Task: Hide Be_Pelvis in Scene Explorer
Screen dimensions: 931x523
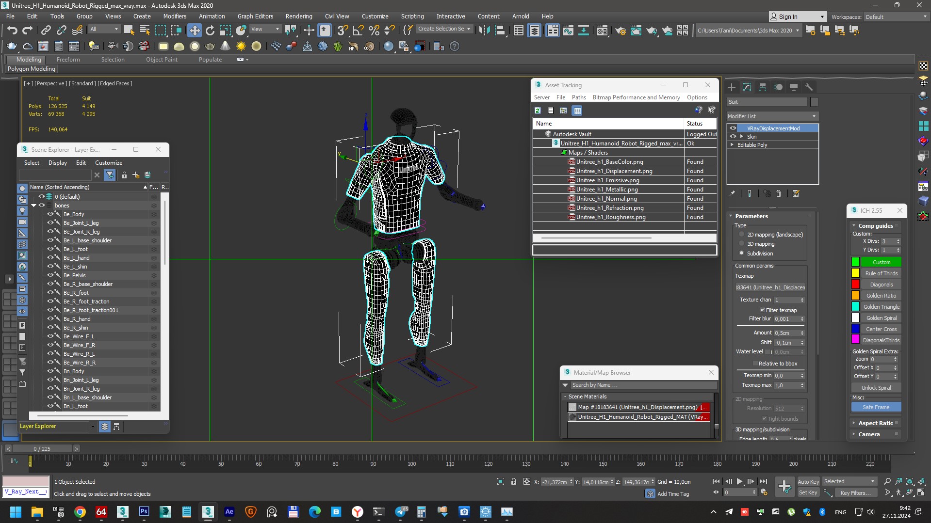Action: [x=50, y=275]
